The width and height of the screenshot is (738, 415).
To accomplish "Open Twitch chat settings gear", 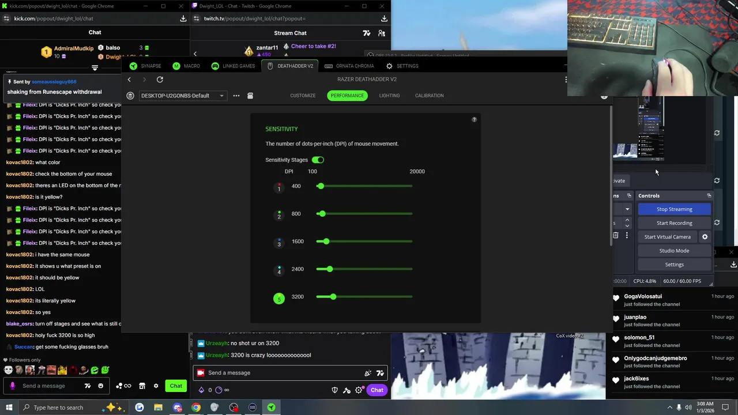I will pos(359,390).
